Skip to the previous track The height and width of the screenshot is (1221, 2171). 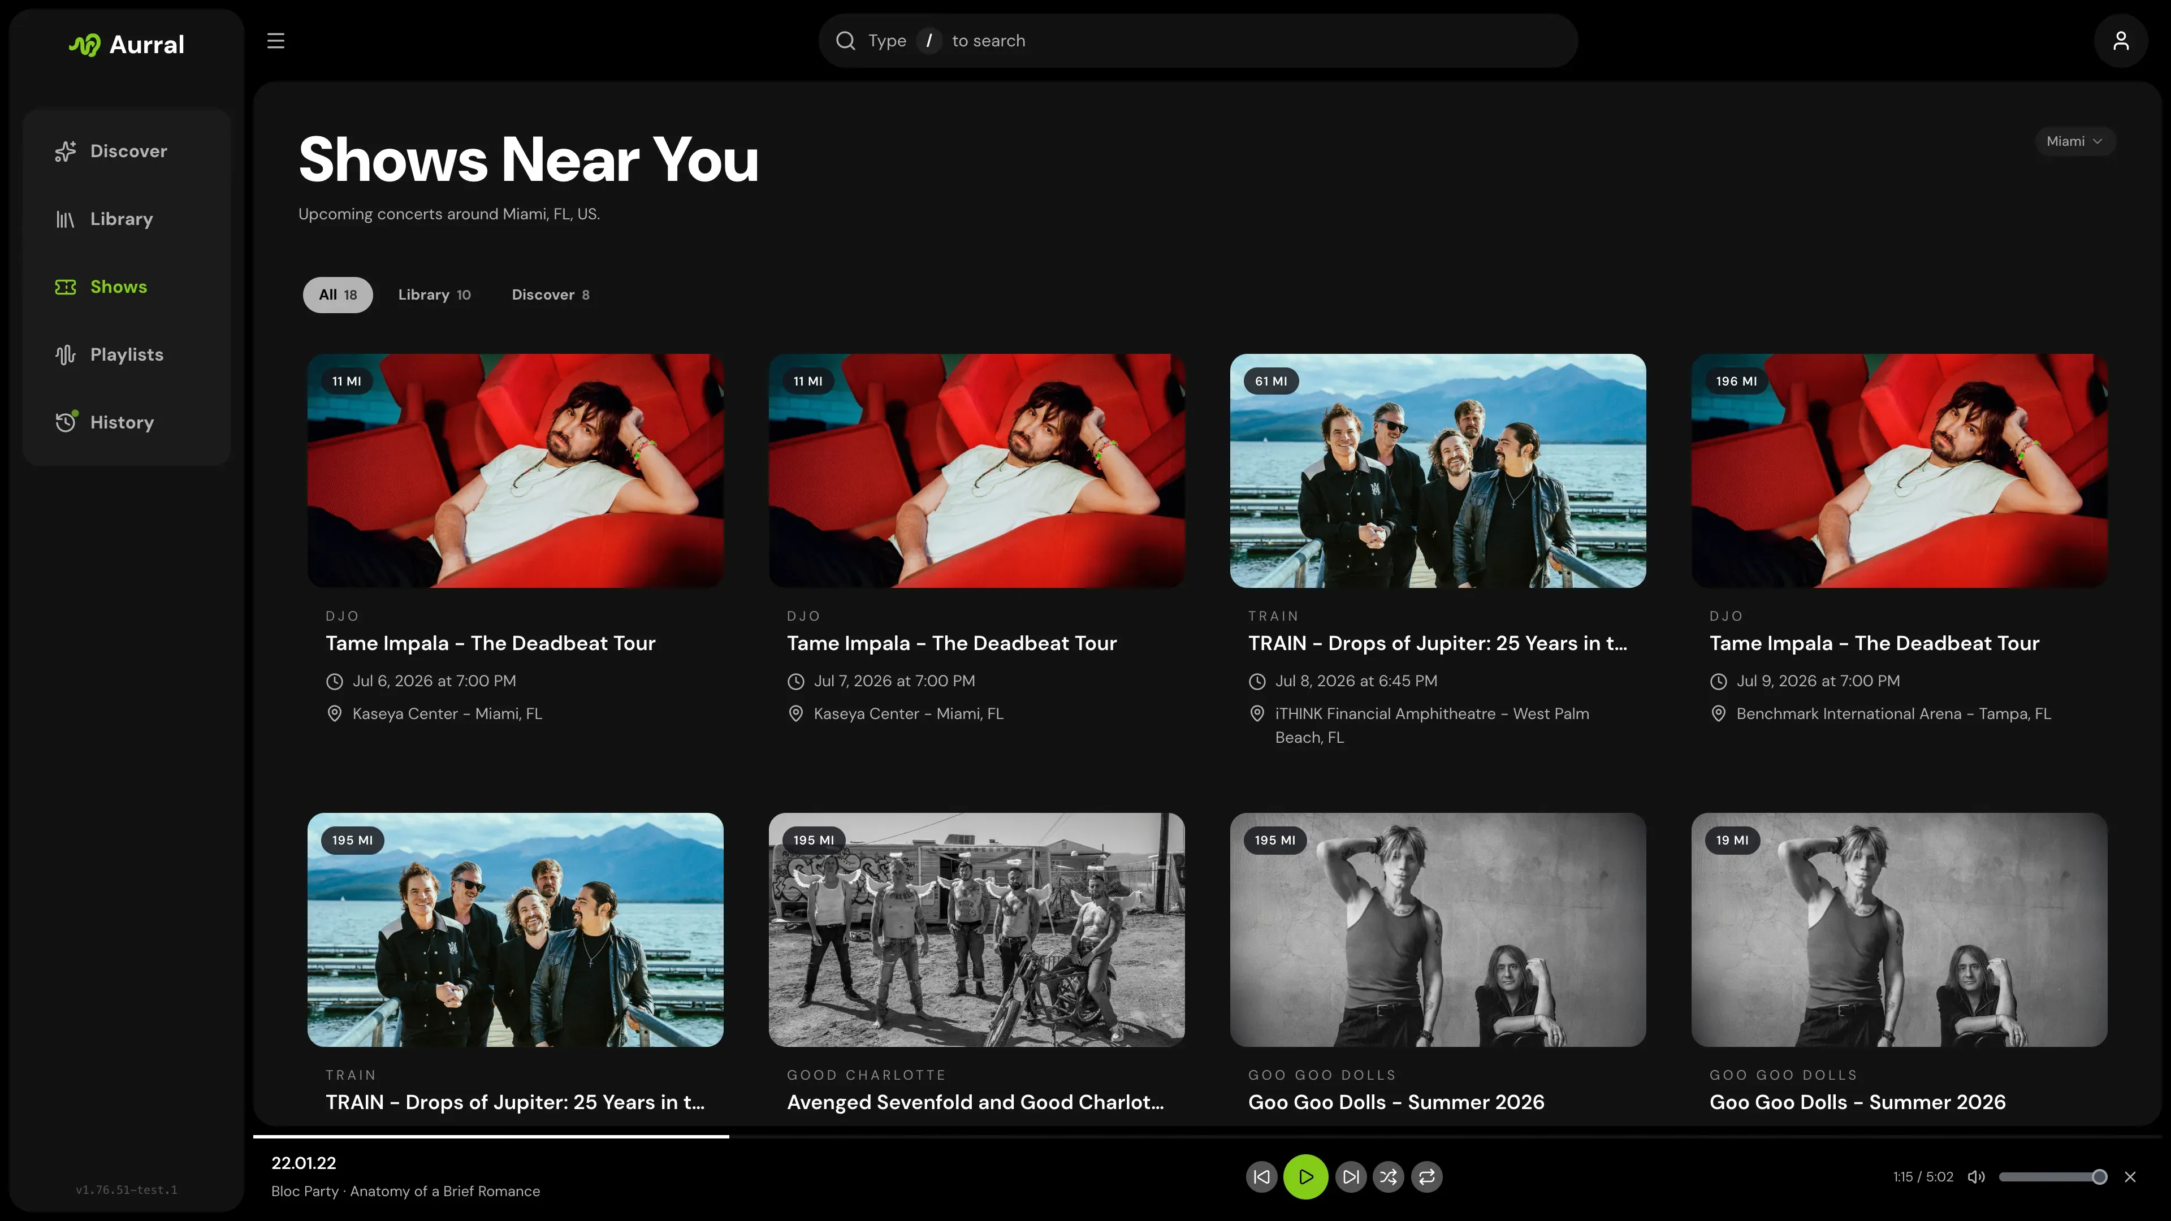click(1262, 1176)
